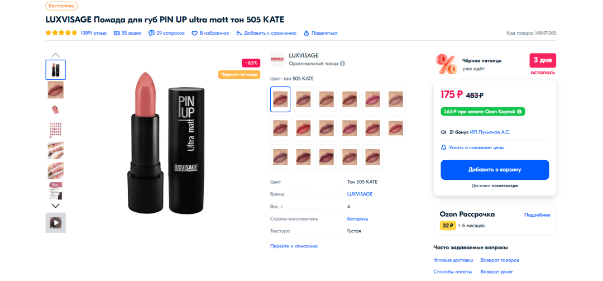This screenshot has width=603, height=281.
Task: Add the lipstick to cart
Action: point(495,170)
